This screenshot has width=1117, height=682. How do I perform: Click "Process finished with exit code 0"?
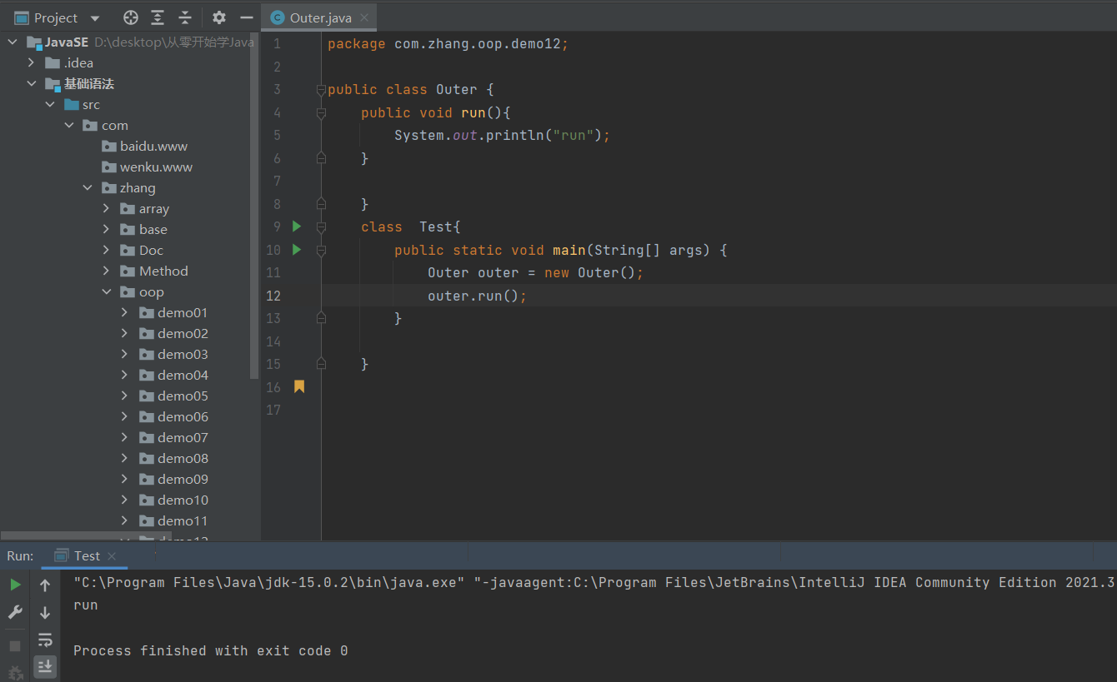[x=210, y=650]
